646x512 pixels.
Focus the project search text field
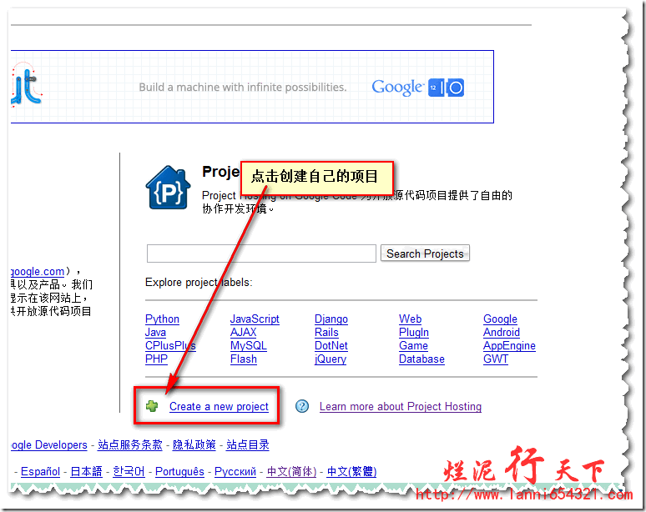click(x=261, y=253)
